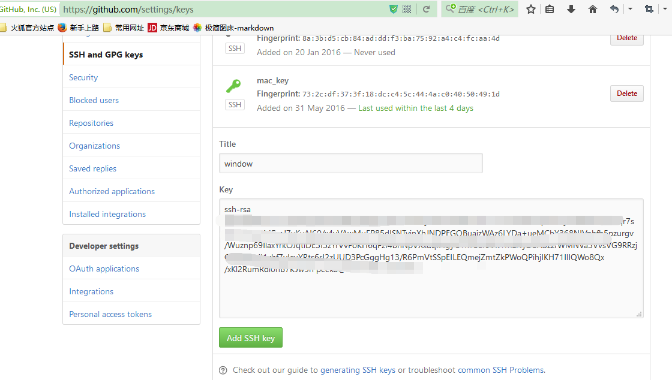
Task: Click the QR code icon in address bar
Action: (x=407, y=9)
